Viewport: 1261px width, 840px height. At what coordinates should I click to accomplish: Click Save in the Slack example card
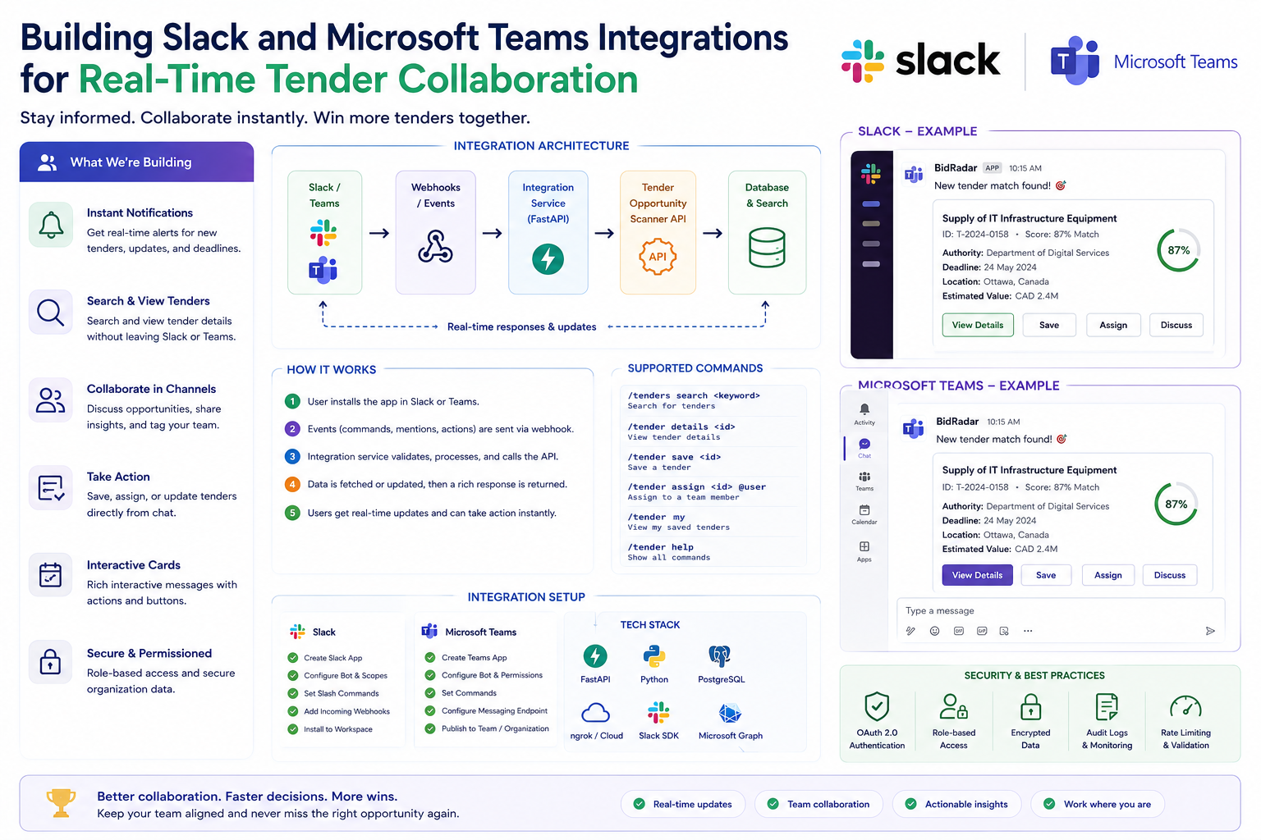(1049, 325)
